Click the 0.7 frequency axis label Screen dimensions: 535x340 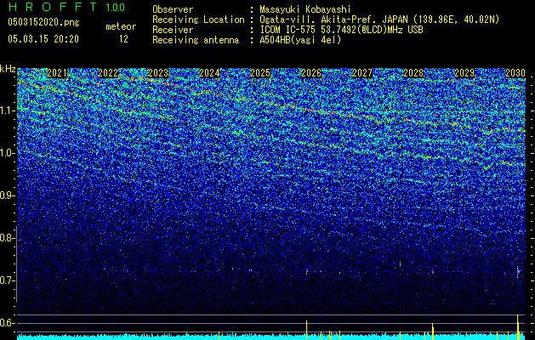pos(6,280)
